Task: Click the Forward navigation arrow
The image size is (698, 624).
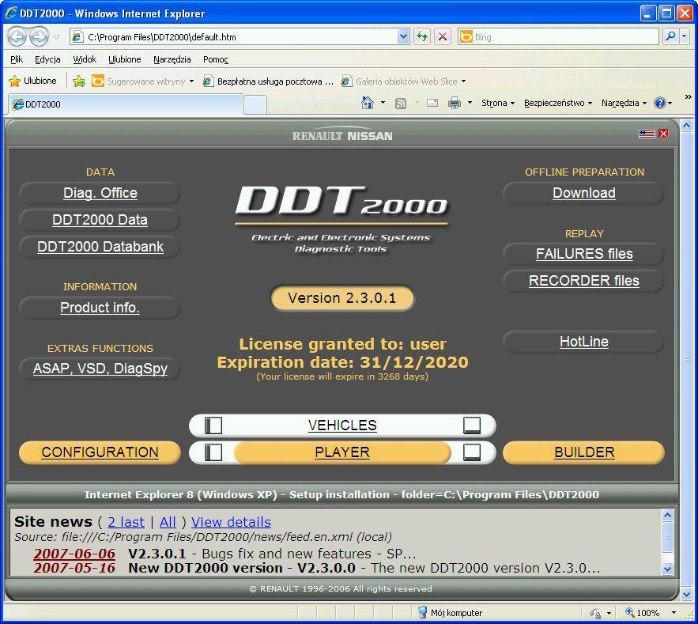Action: 40,36
